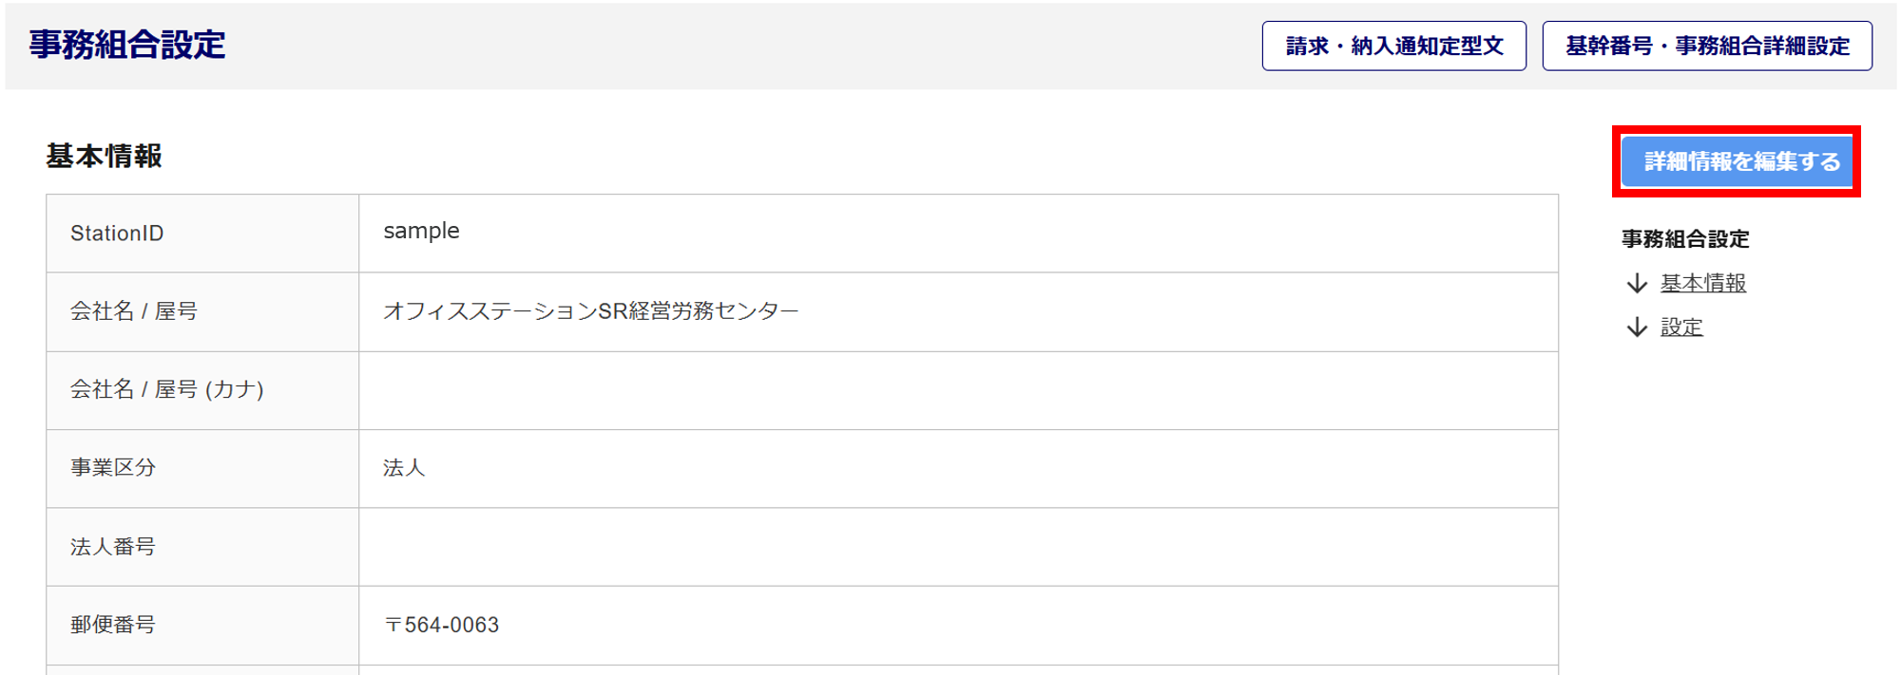The image size is (1901, 675).
Task: Select the StationID row label
Action: [x=117, y=234]
